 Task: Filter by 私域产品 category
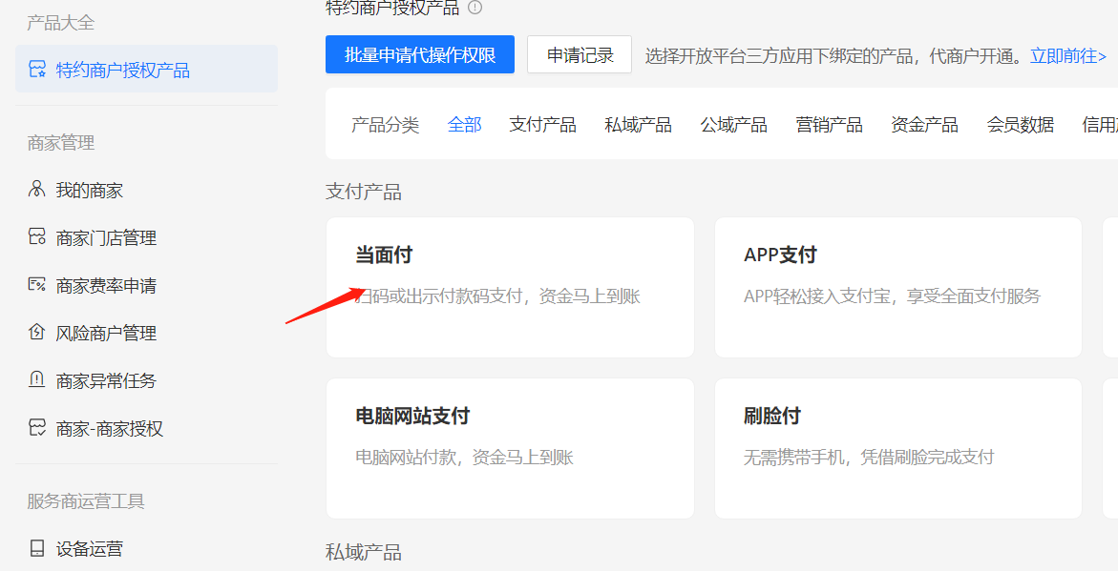[638, 125]
